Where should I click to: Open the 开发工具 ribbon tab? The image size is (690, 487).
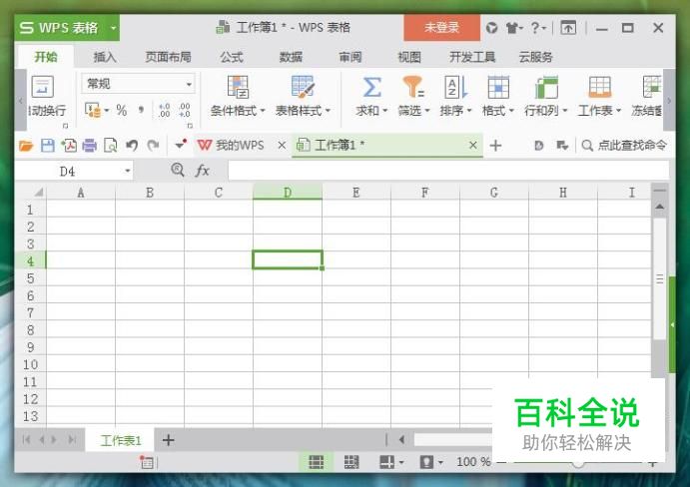472,57
